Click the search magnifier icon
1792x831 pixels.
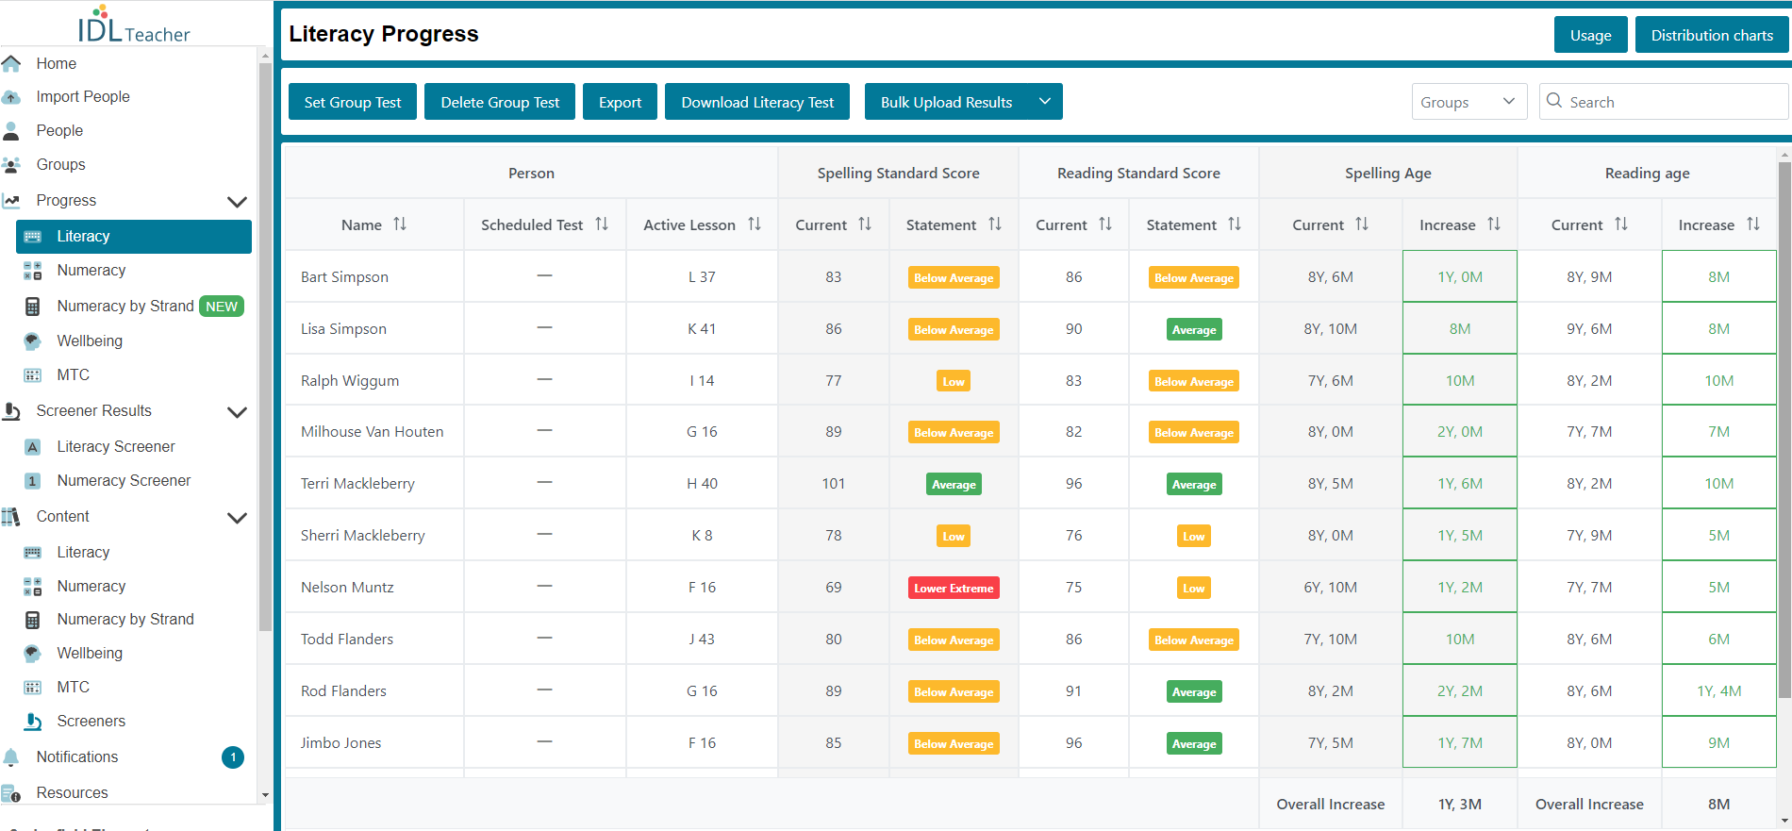1554,101
